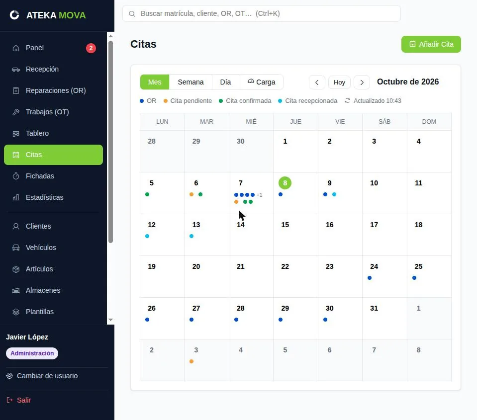Expand the +1 more indicator on day 7
The image size is (477, 420).
pos(259,195)
